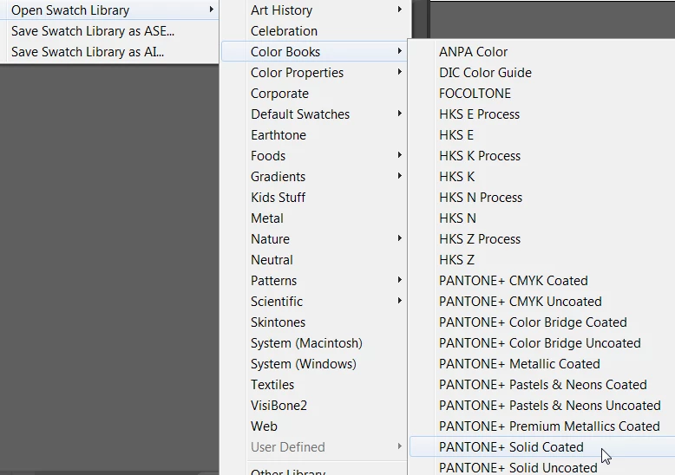The width and height of the screenshot is (675, 475).
Task: Select the VisiBone2 swatch library
Action: point(314,406)
